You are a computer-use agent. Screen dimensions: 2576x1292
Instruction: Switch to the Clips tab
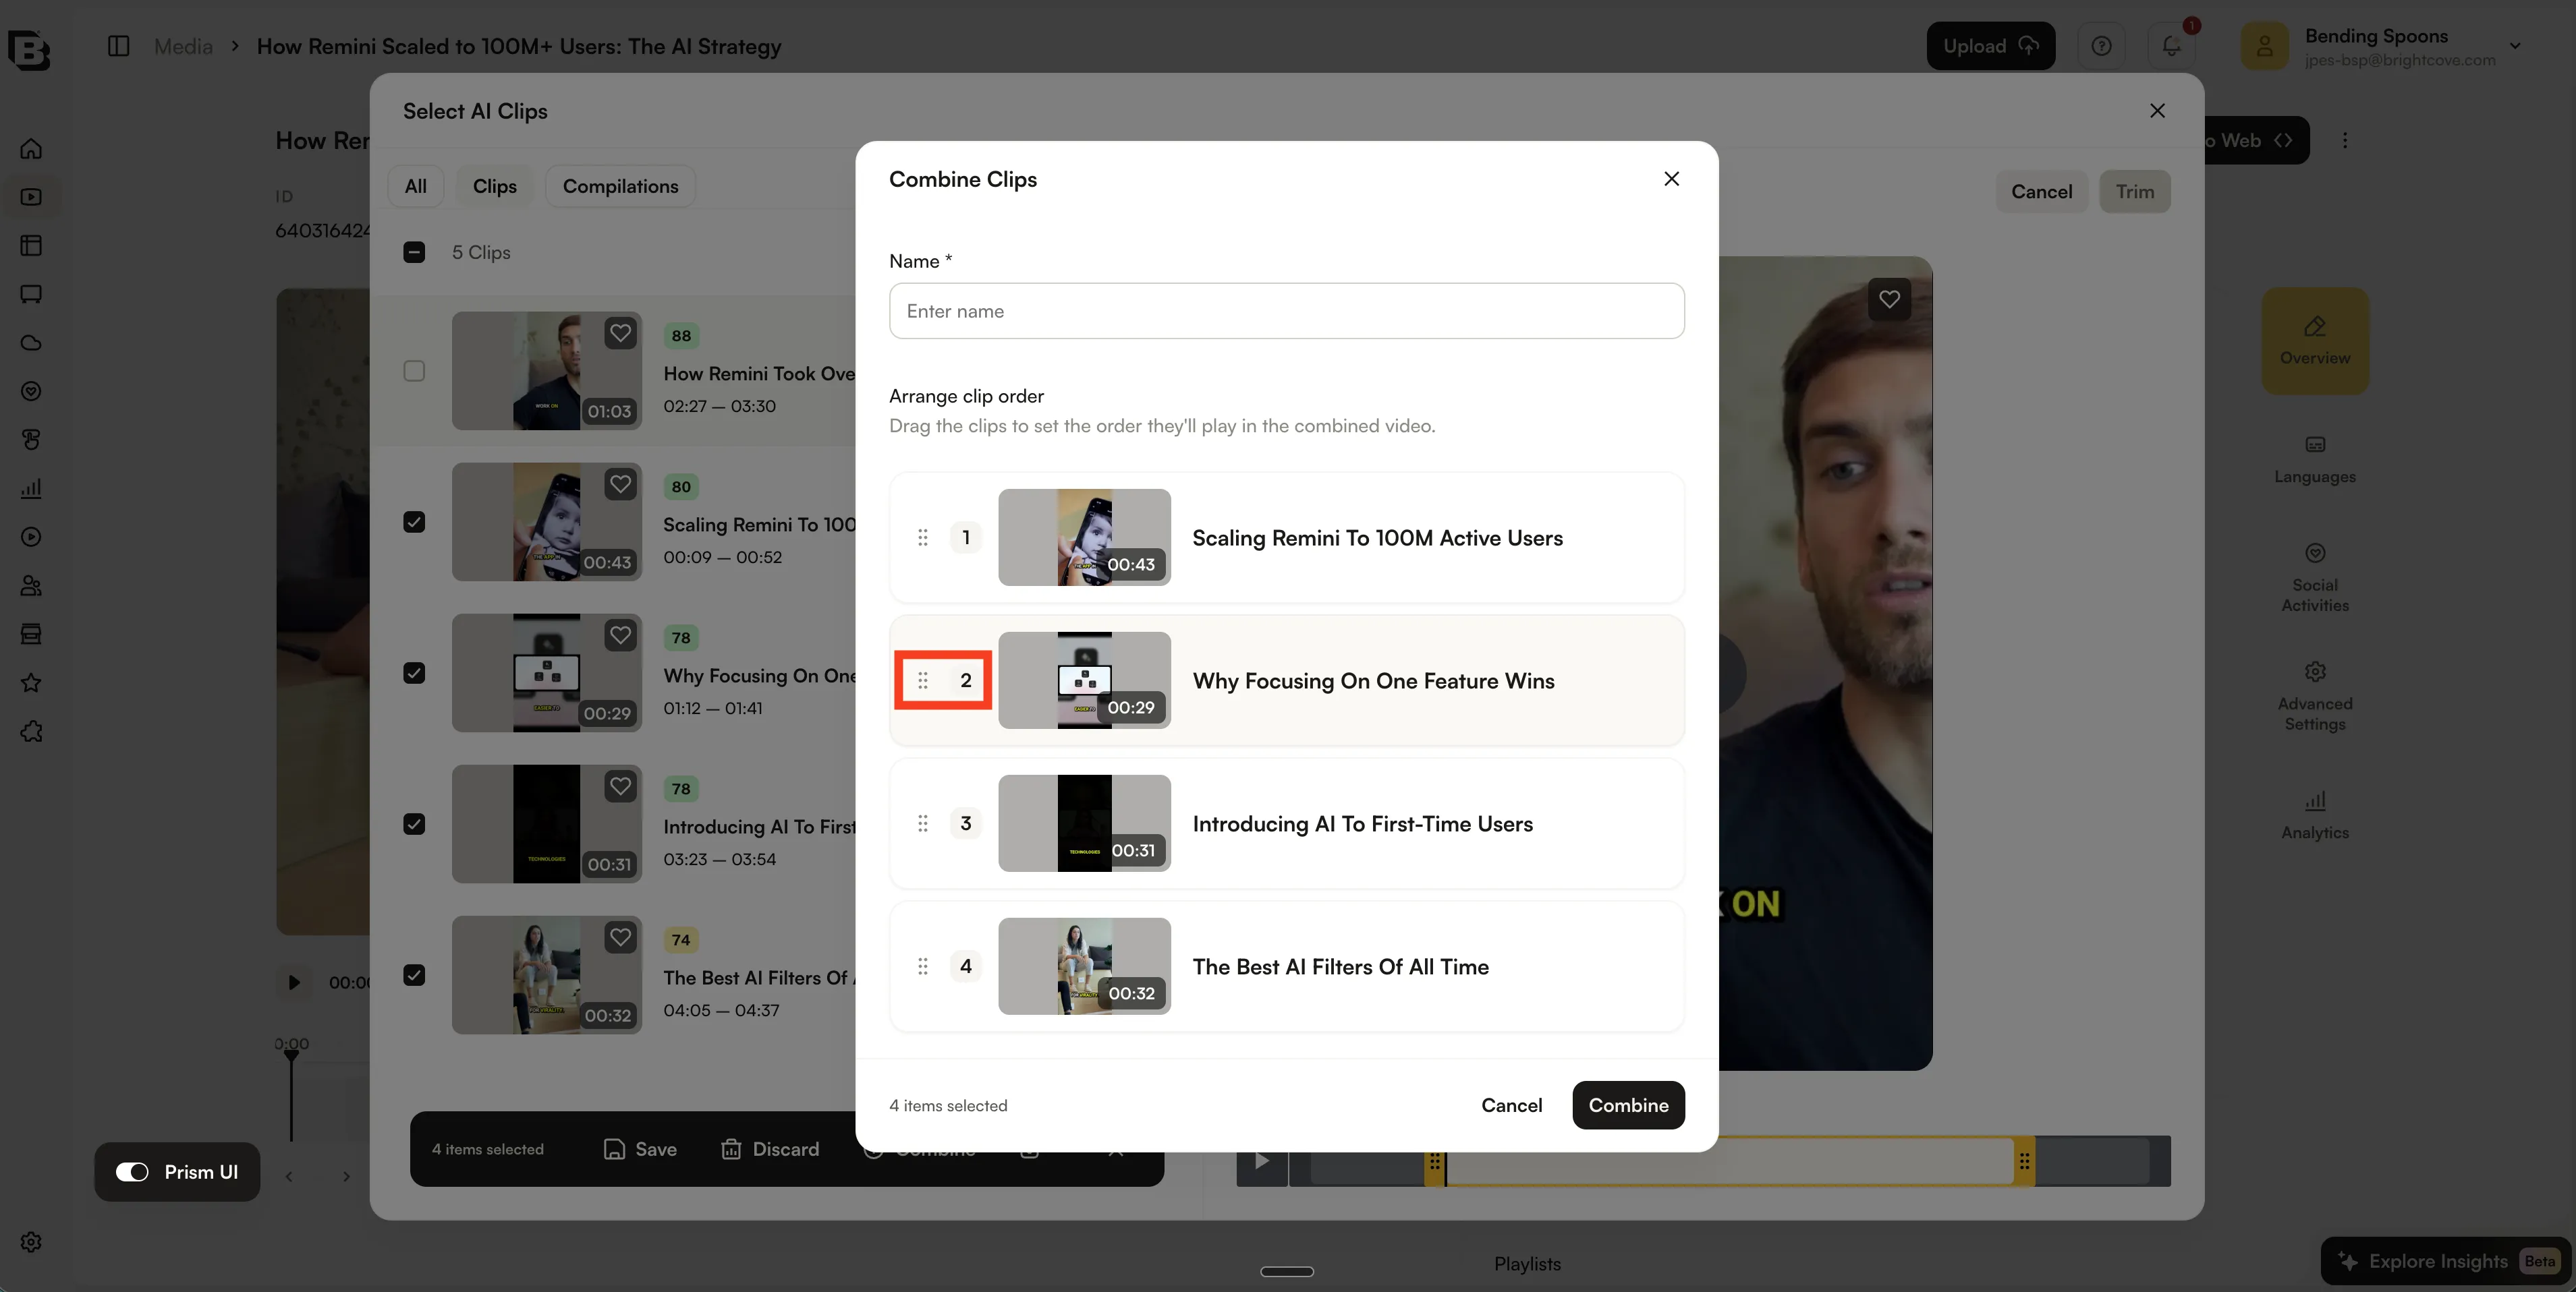pyautogui.click(x=495, y=187)
